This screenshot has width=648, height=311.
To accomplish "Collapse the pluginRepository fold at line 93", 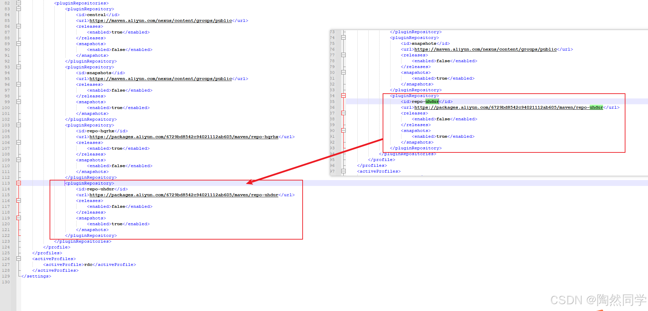I will tap(19, 67).
